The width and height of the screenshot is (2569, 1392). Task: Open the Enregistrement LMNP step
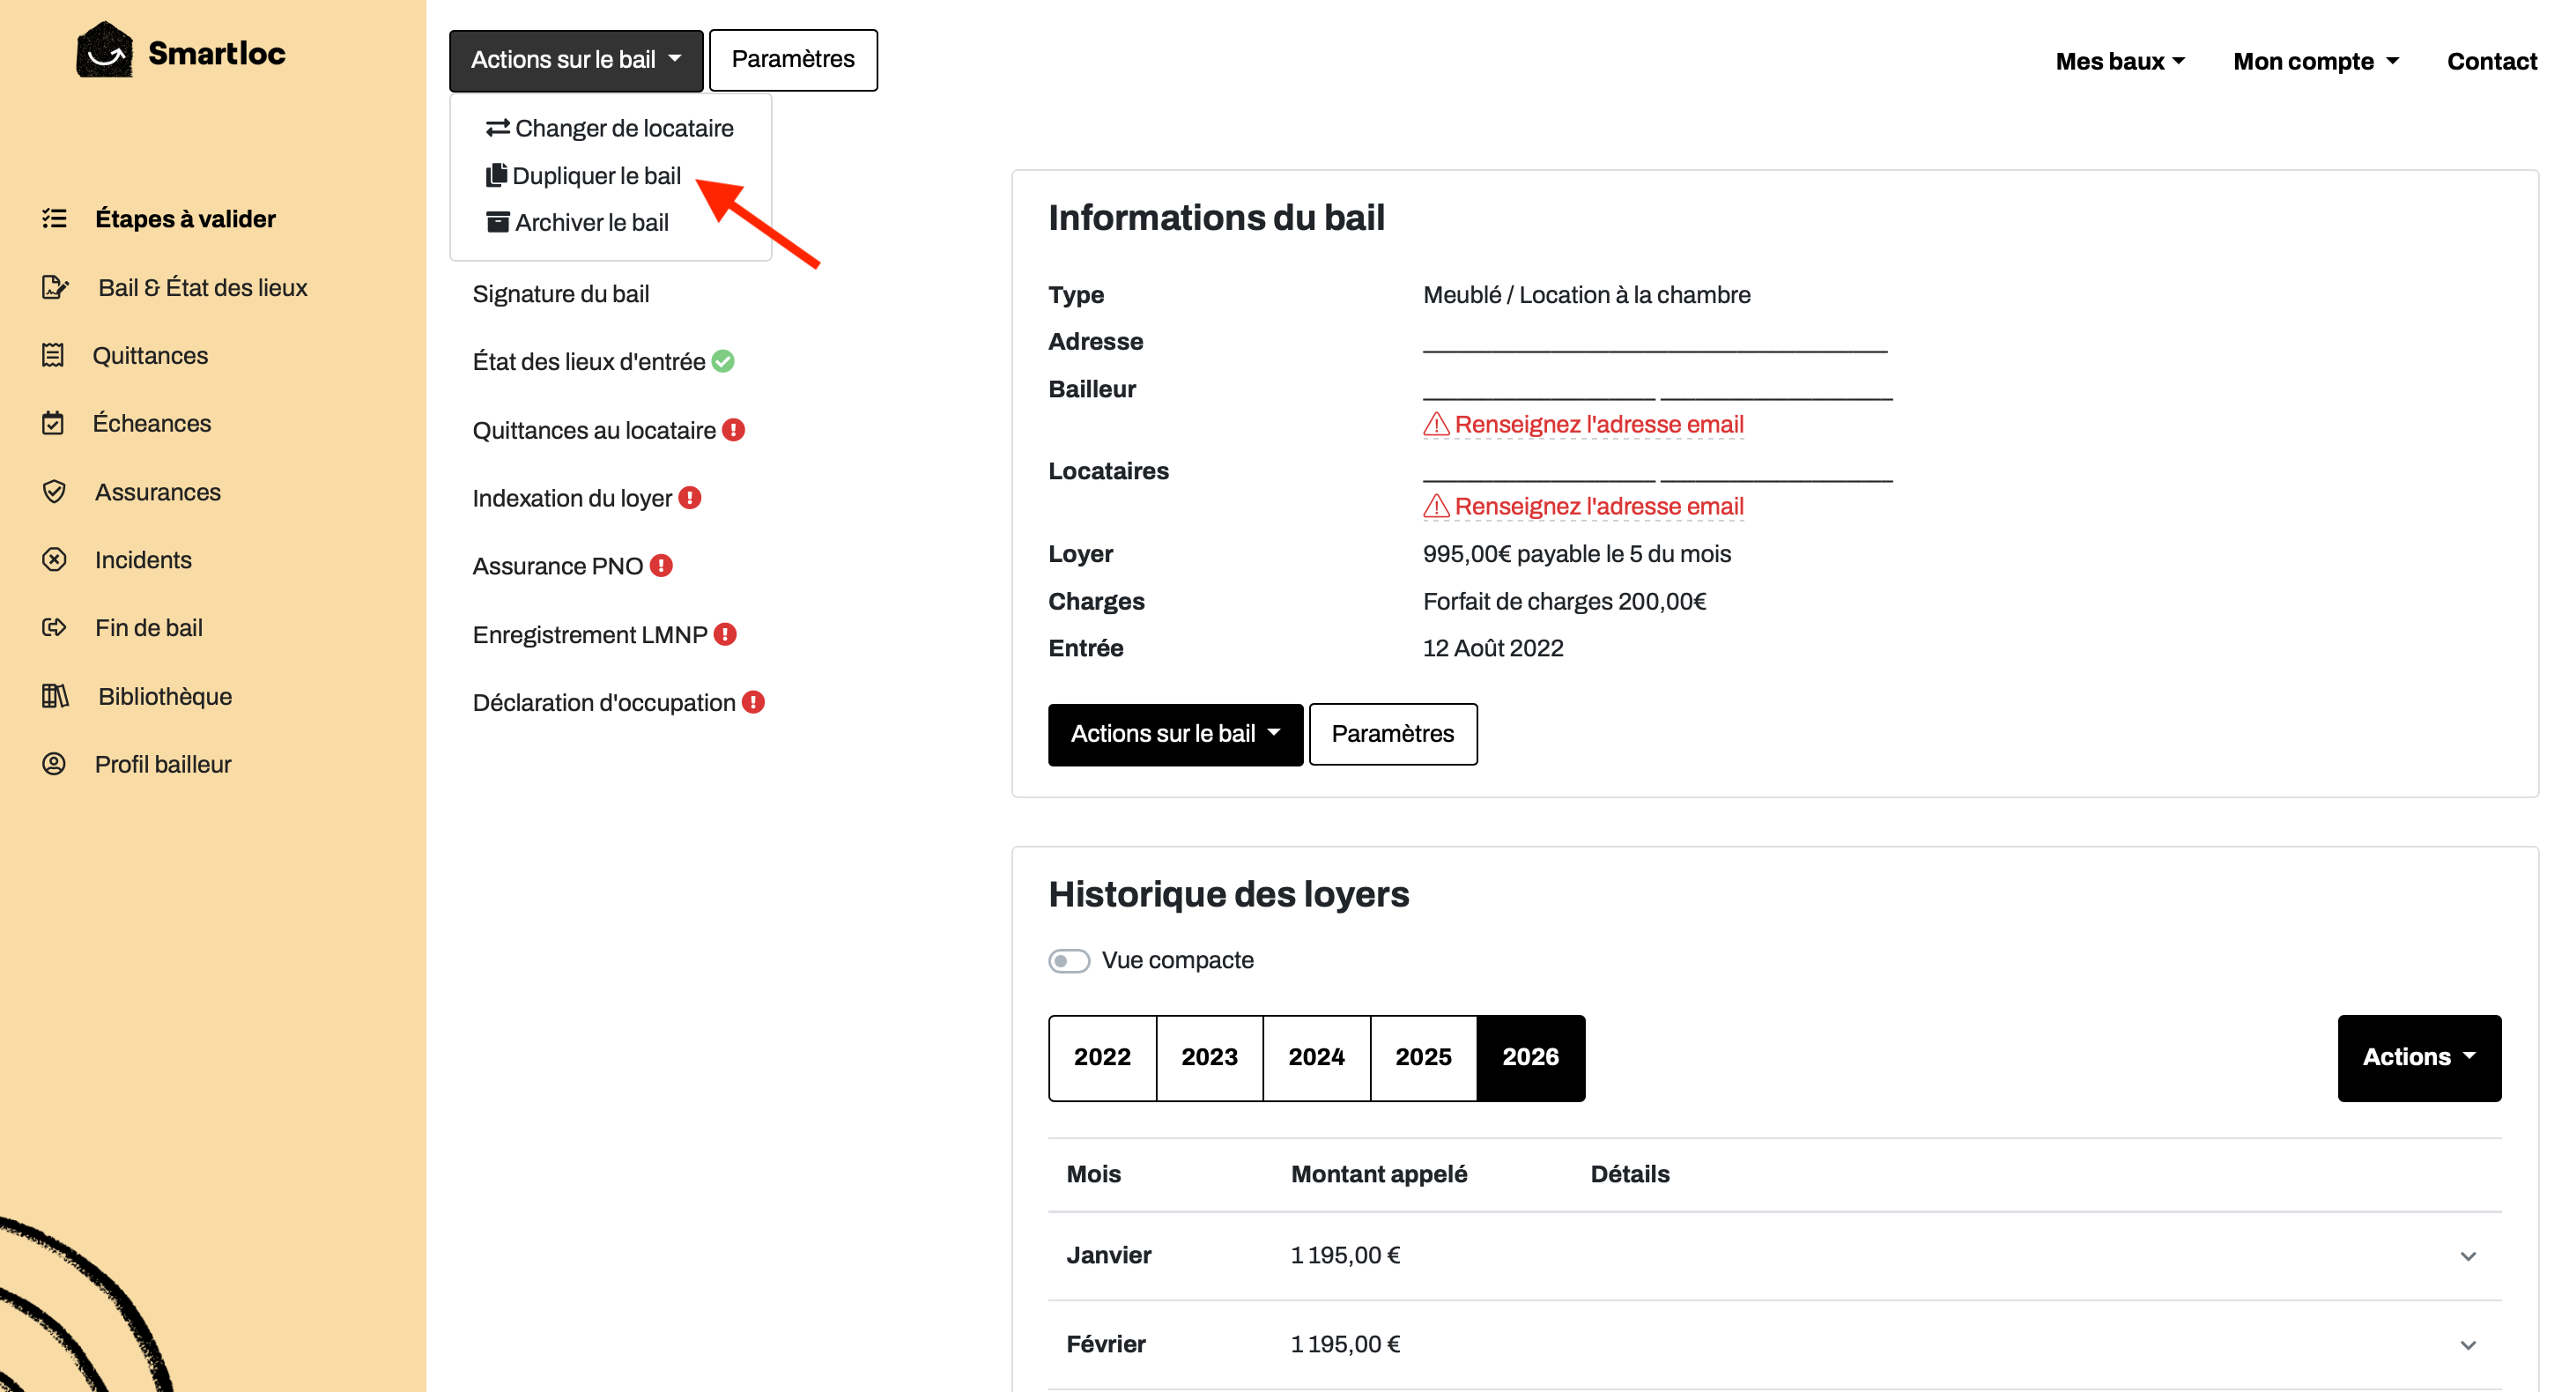(x=590, y=634)
